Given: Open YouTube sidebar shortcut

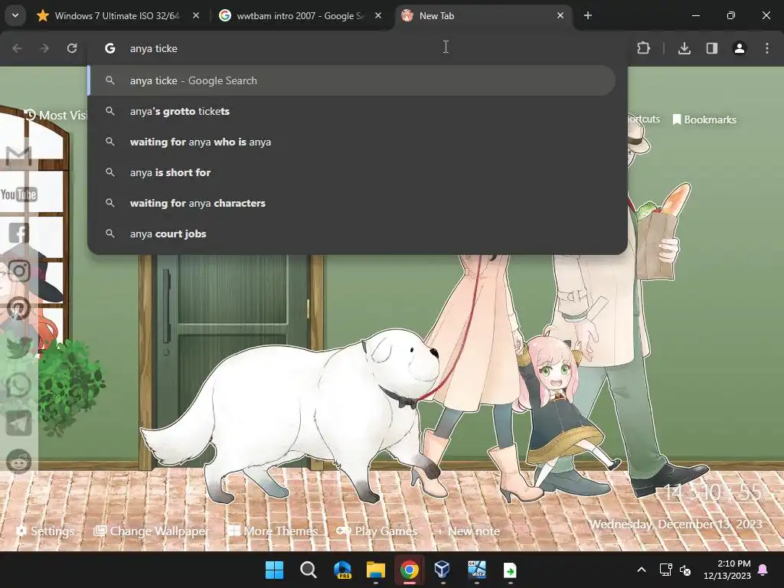Looking at the screenshot, I should (x=19, y=194).
